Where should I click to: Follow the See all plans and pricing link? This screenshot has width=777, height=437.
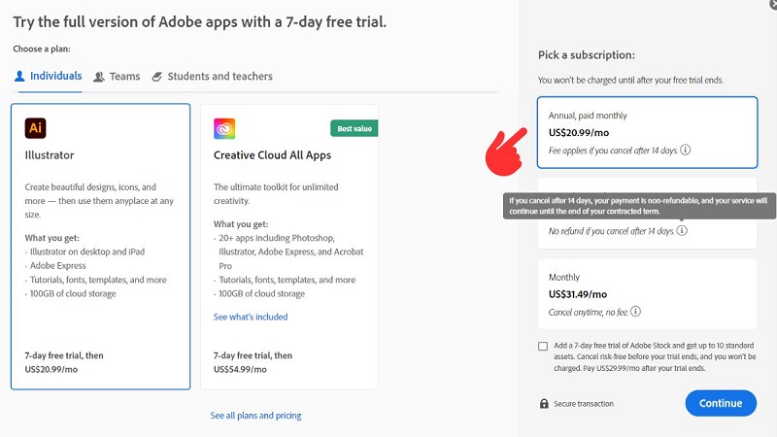point(255,416)
